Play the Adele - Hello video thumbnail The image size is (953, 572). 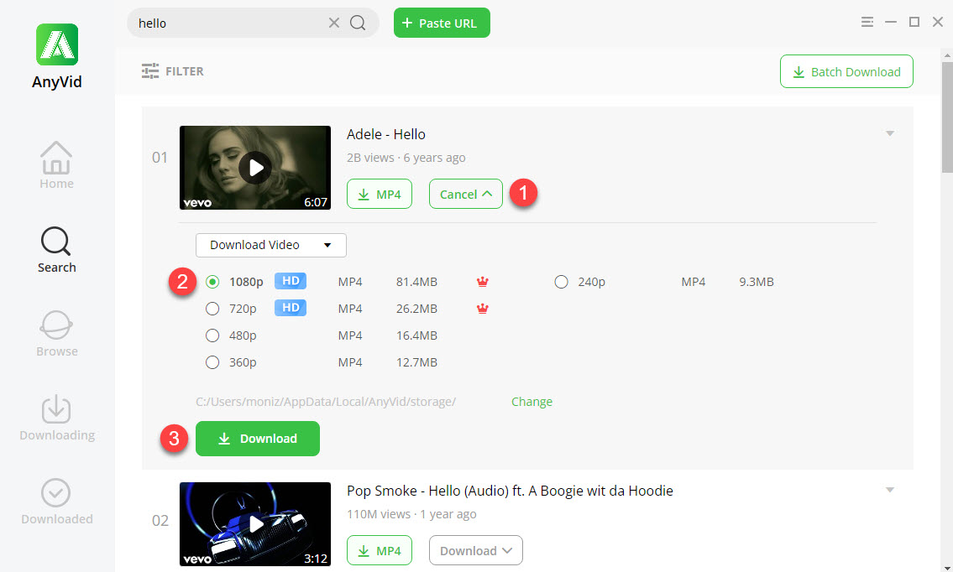click(255, 168)
